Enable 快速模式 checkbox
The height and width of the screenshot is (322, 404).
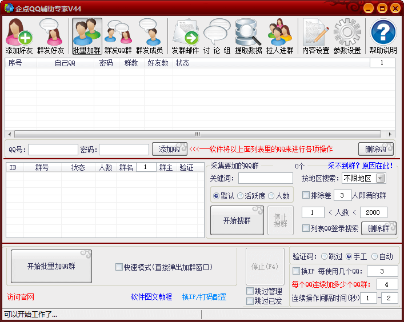[x=119, y=267]
